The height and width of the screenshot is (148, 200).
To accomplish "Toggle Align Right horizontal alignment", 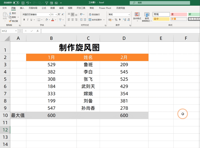I will pos(76,19).
